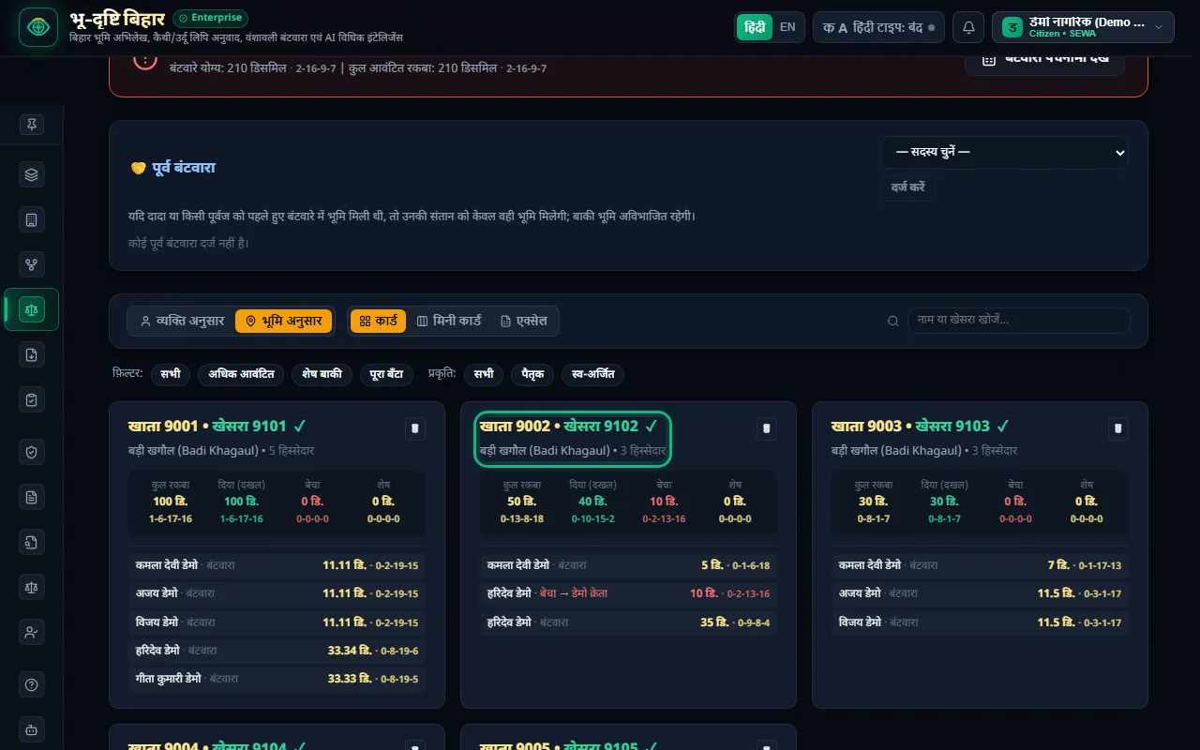The width and height of the screenshot is (1200, 750).
Task: Click the खाता 9002 • खेसरा 9102 heading
Action: pos(569,427)
